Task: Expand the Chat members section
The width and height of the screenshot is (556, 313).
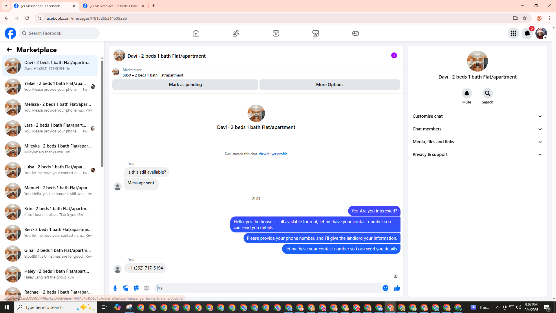Action: 477,129
